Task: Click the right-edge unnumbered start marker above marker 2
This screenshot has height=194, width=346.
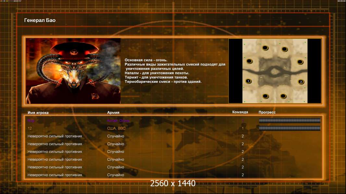Action: [x=300, y=62]
